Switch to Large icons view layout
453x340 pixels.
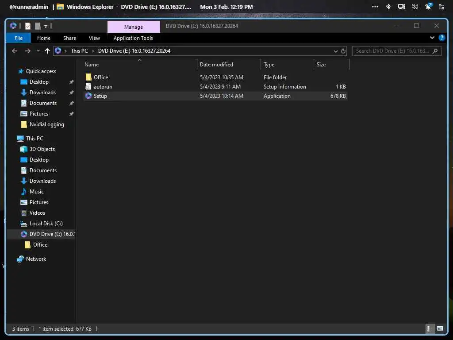pos(440,329)
